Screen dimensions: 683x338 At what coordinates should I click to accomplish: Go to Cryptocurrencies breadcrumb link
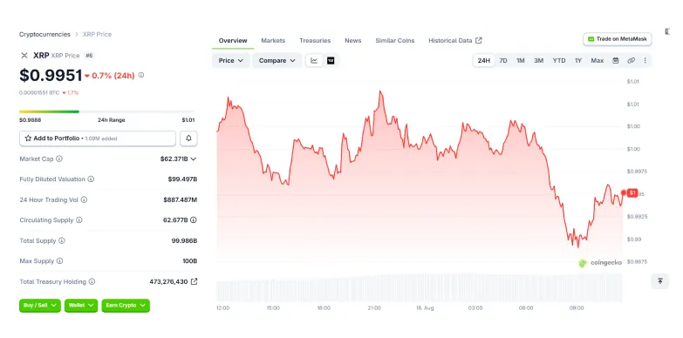click(x=44, y=34)
